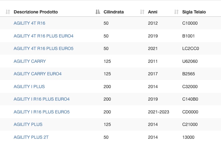Click the 2021-2023 years cell
The height and width of the screenshot is (145, 221).
click(x=159, y=112)
